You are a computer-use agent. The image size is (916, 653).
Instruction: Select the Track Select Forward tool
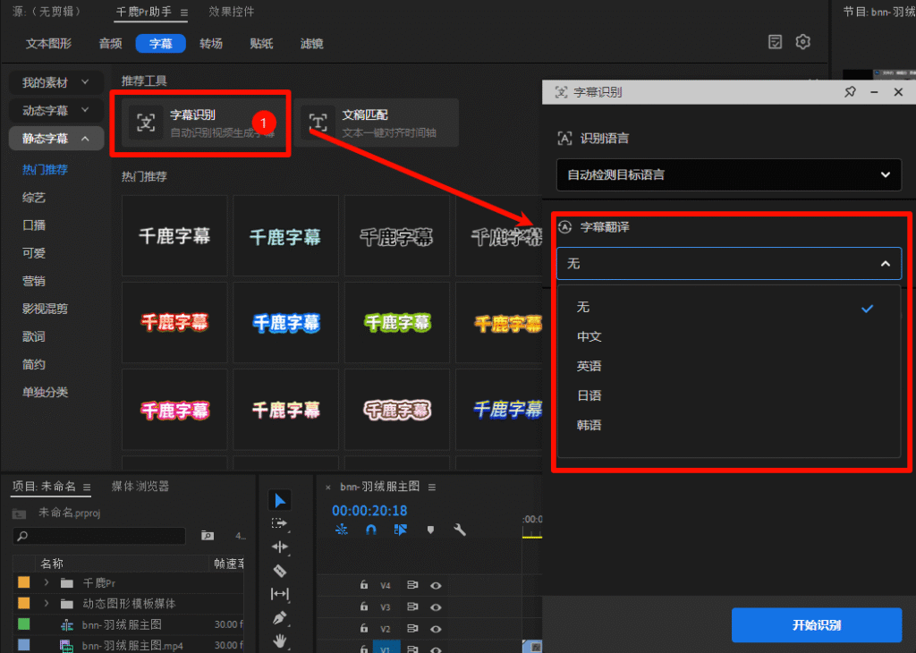(x=280, y=522)
